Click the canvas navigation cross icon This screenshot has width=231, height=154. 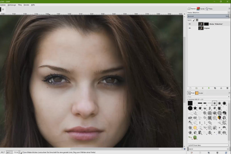[x=184, y=149]
